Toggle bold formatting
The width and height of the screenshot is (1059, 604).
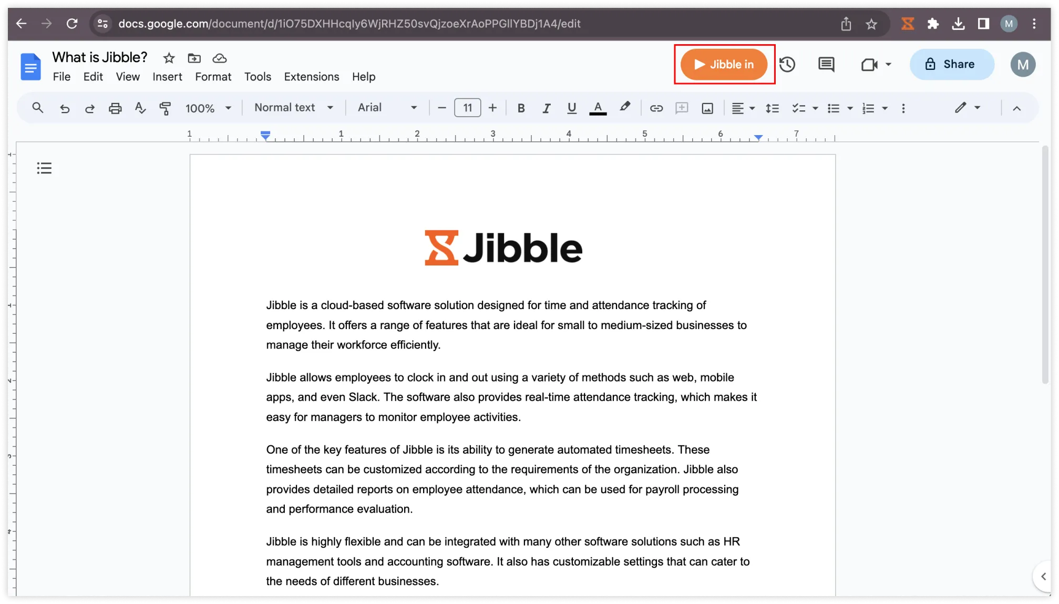point(521,108)
